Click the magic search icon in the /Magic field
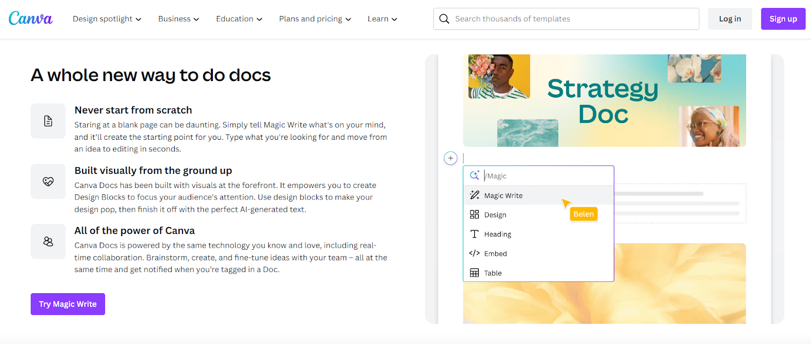 coord(474,175)
